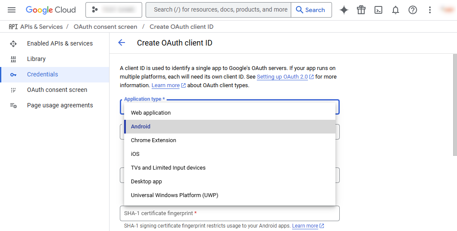Viewport: 457px width, 231px height.
Task: Activate Cloud Shell terminal icon
Action: click(378, 10)
